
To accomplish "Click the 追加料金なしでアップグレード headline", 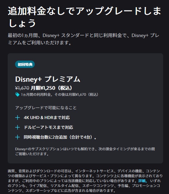I will pyautogui.click(x=84, y=17).
